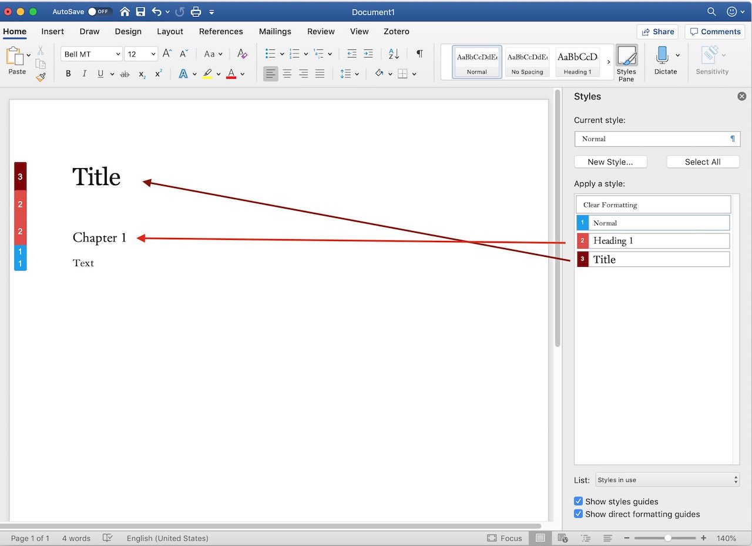Click the Format Painter brush icon
The height and width of the screenshot is (546, 752).
(x=41, y=76)
